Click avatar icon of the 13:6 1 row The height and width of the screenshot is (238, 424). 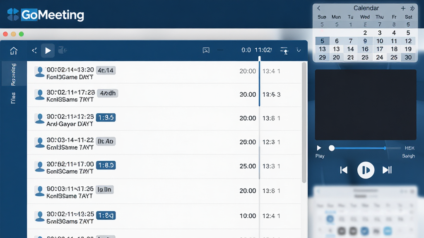40,191
